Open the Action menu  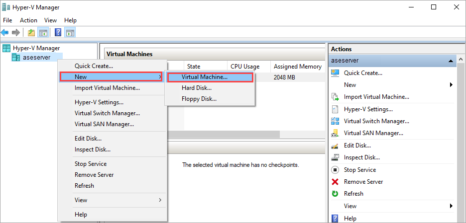tap(28, 20)
